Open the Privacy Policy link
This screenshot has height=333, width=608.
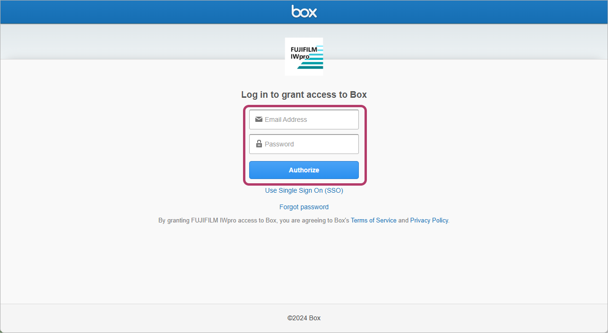click(429, 220)
